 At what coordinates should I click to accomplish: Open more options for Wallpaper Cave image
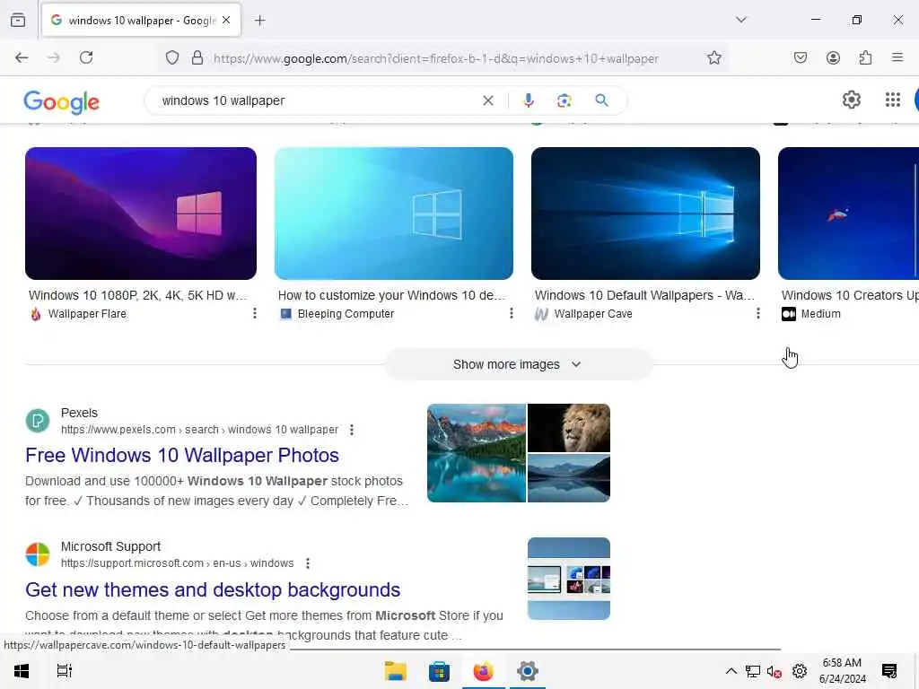coord(757,313)
